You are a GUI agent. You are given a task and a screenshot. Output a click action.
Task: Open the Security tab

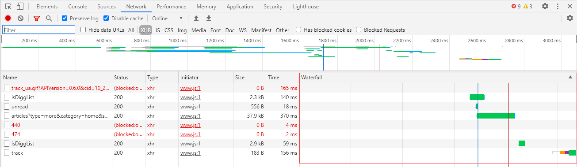tap(273, 7)
